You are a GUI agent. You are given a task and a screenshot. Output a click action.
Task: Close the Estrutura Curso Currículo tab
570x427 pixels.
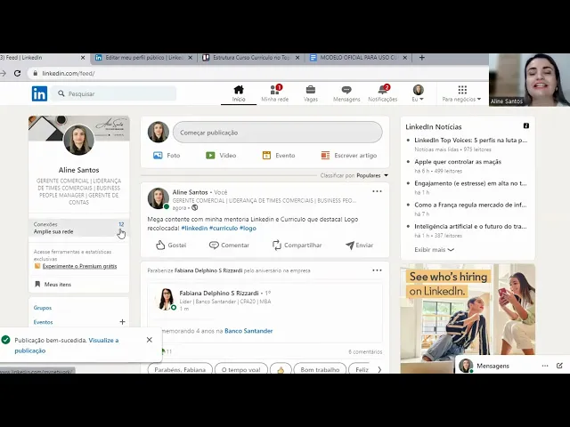coord(297,58)
